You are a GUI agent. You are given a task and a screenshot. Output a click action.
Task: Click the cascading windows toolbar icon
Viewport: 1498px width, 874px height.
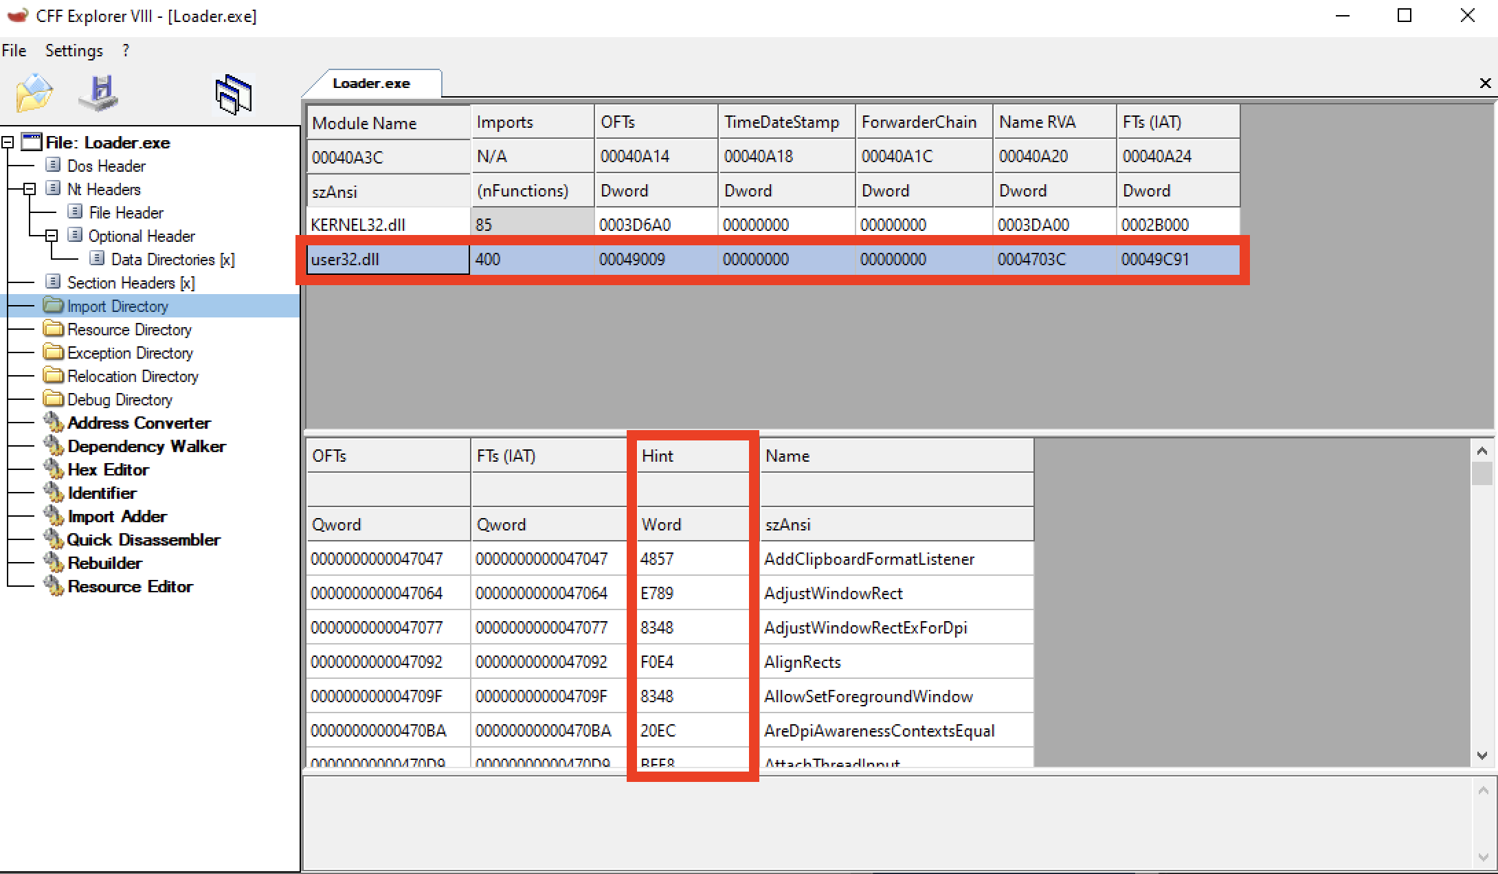point(234,94)
